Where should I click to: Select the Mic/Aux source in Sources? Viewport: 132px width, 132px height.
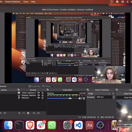[25, 98]
